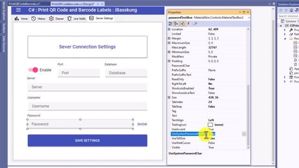Screen dimensions: 299x168
Task: Switch to the Drawer tab
Action: click(57, 19)
